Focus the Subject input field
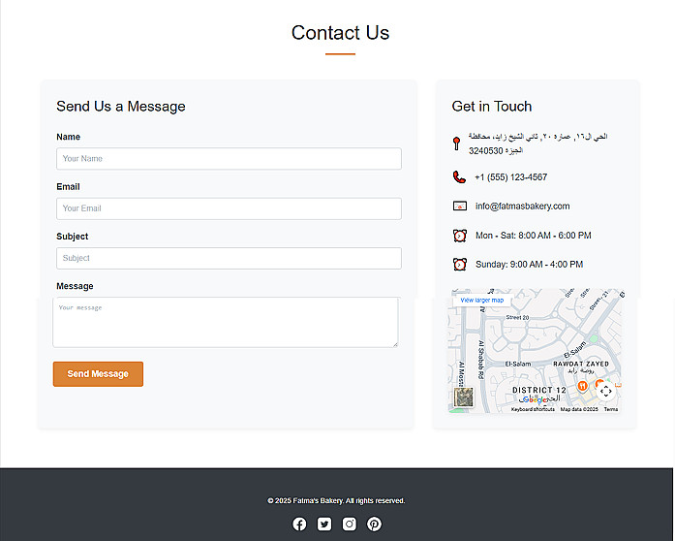Screen dimensions: 675x541 (229, 258)
